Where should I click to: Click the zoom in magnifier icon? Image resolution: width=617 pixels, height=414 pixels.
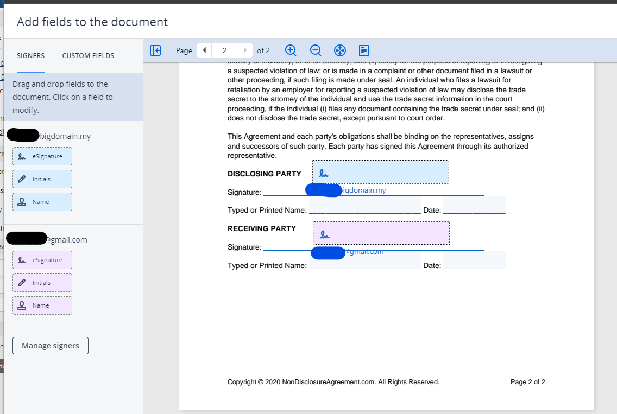pos(291,50)
